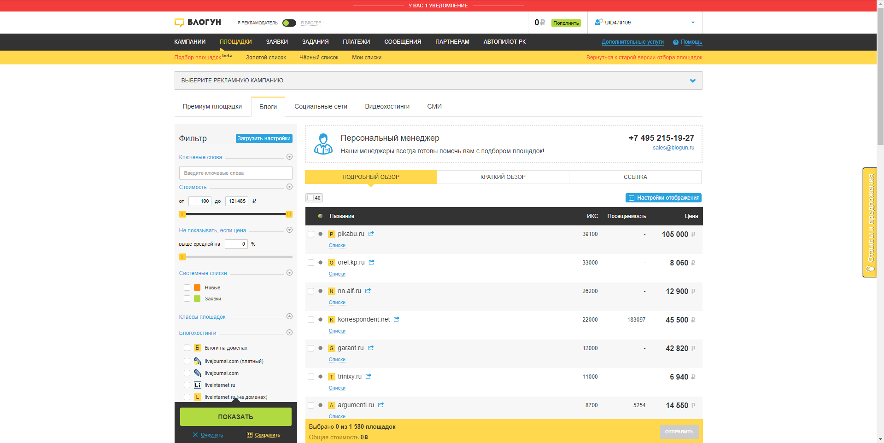Click the personal manager avatar icon
This screenshot has height=443, width=884.
[x=323, y=144]
